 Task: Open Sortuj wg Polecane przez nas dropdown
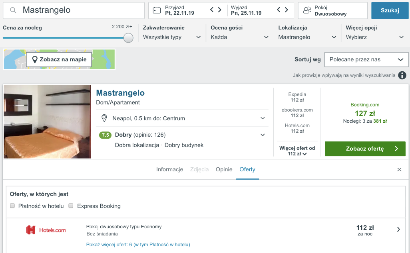pos(366,59)
